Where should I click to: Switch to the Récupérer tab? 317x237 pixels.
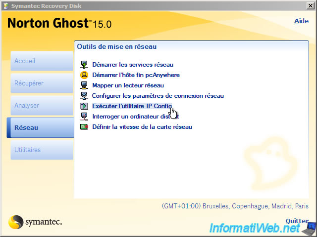42,83
